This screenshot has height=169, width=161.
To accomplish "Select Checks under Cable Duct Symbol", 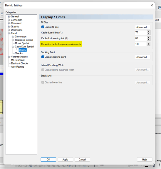I will pyautogui.click(x=19, y=53).
